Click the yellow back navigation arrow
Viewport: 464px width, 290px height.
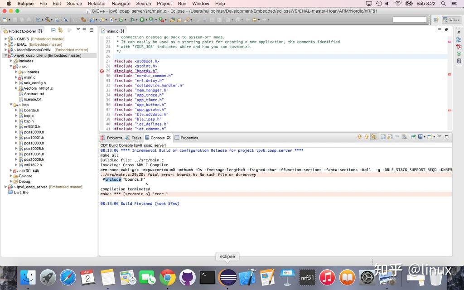click(x=254, y=20)
